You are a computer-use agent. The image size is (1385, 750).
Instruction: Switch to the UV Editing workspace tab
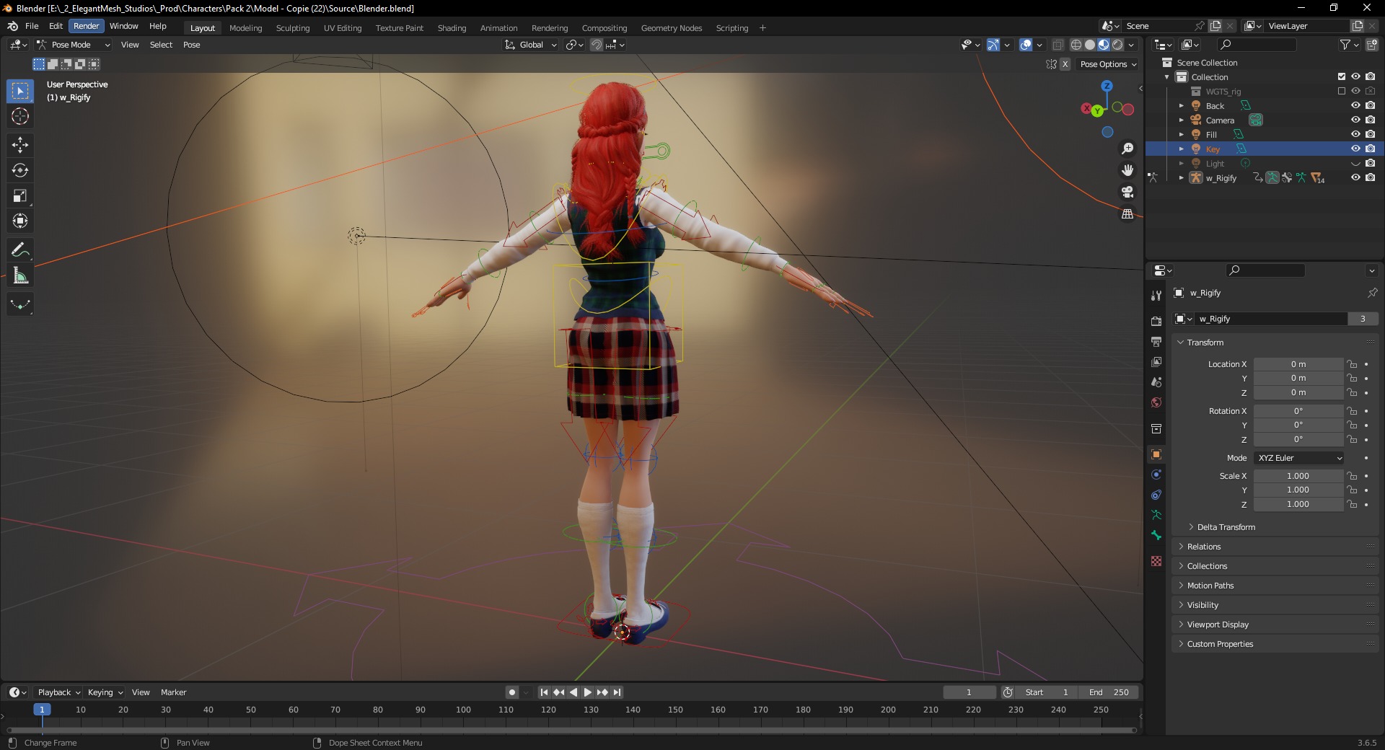(343, 28)
